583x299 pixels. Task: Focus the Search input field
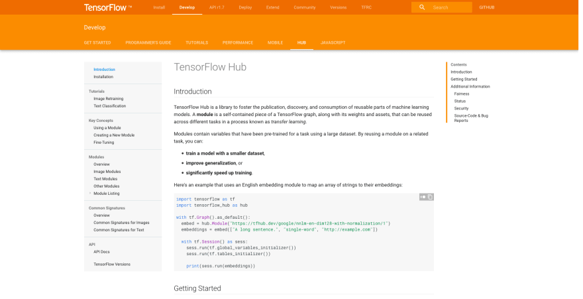(x=442, y=7)
